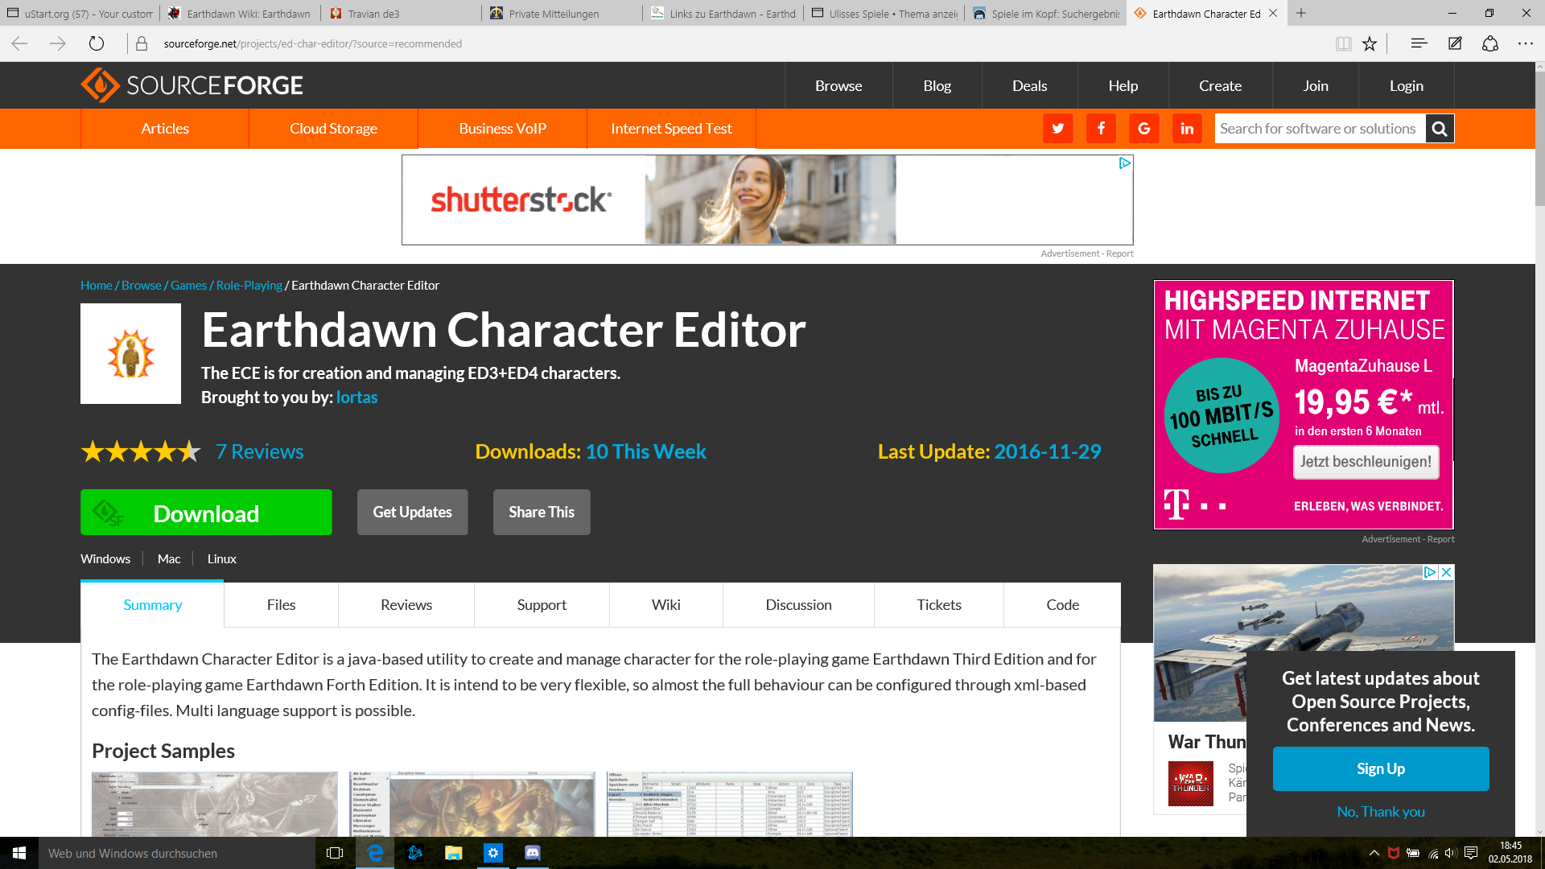Open Cloud Storage in orange bar

click(x=333, y=129)
